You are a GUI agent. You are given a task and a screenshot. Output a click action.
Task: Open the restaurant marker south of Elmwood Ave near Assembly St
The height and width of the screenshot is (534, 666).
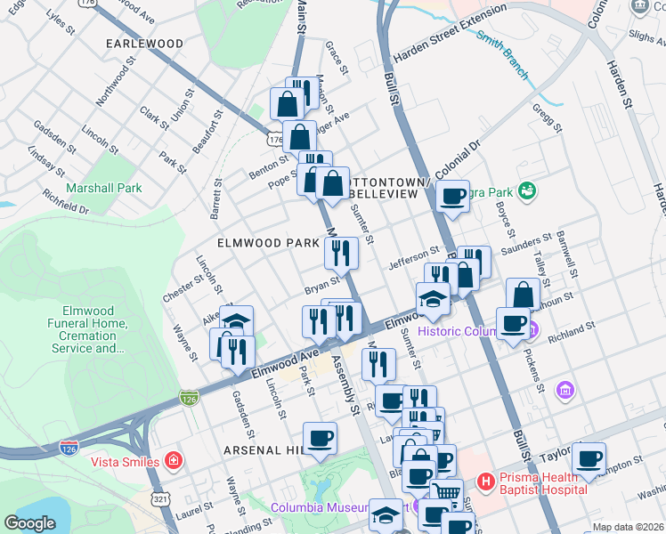click(x=379, y=365)
